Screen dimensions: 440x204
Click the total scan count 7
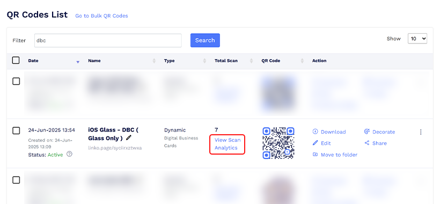[x=216, y=130]
